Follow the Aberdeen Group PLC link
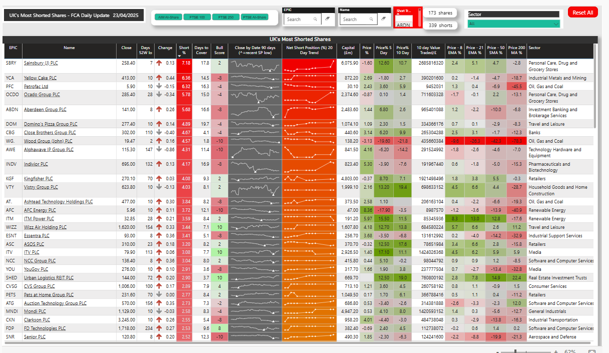The height and width of the screenshot is (353, 609). coord(45,110)
